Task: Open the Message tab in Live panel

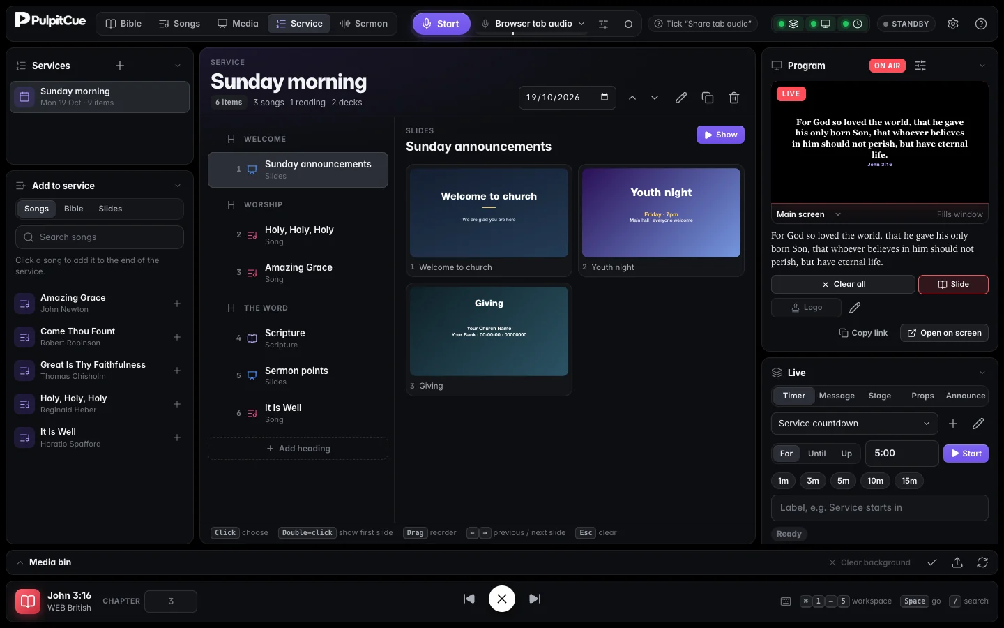Action: pyautogui.click(x=837, y=396)
